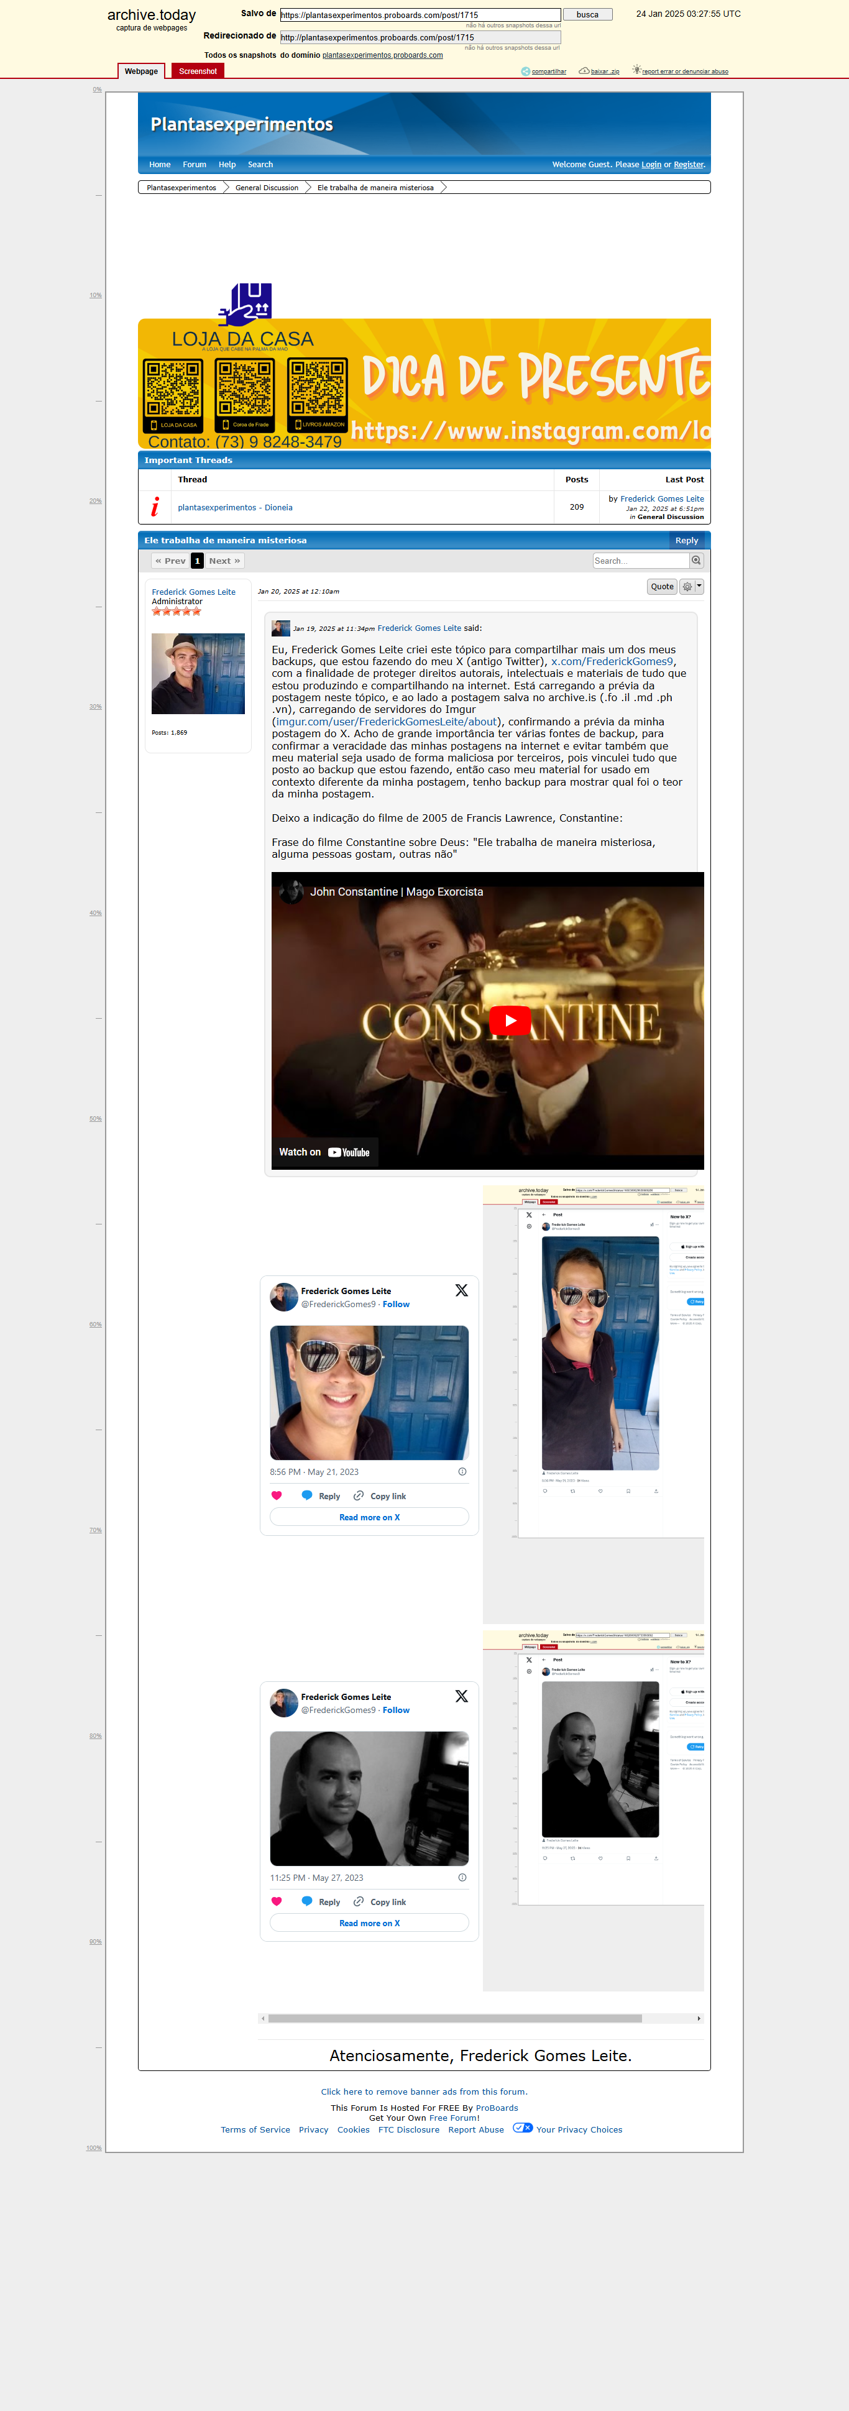Click the Reply button in the thread header

686,540
